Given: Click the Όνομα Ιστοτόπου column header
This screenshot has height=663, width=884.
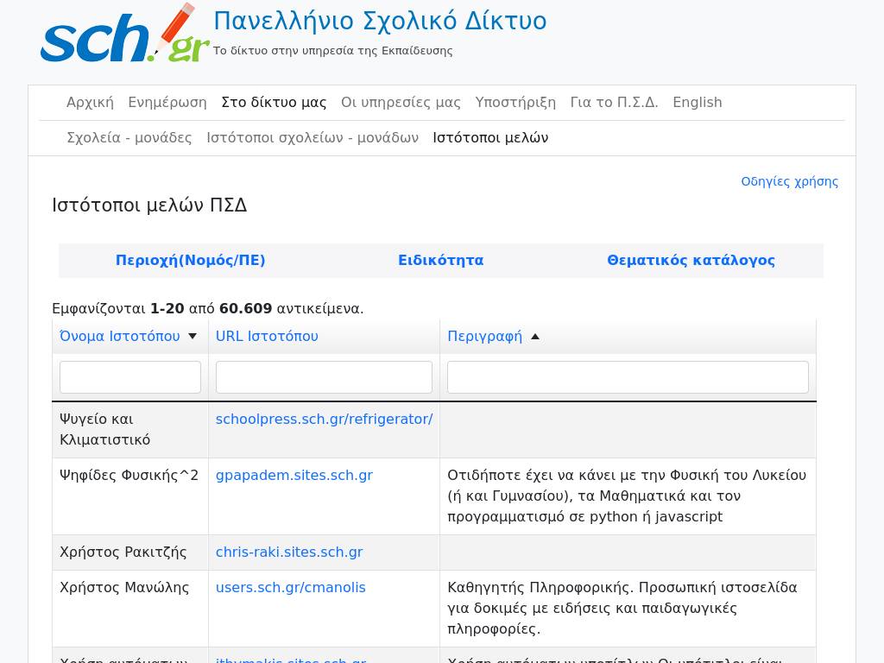Looking at the screenshot, I should pos(120,336).
